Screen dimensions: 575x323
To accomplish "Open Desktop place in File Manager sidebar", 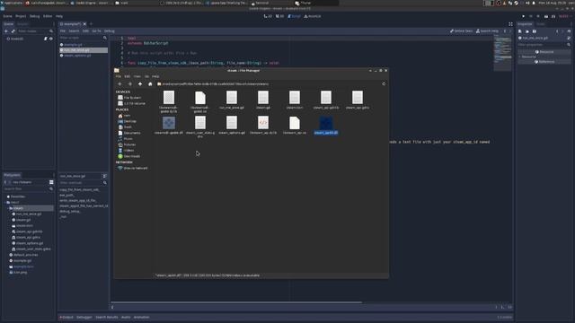I will (128, 121).
